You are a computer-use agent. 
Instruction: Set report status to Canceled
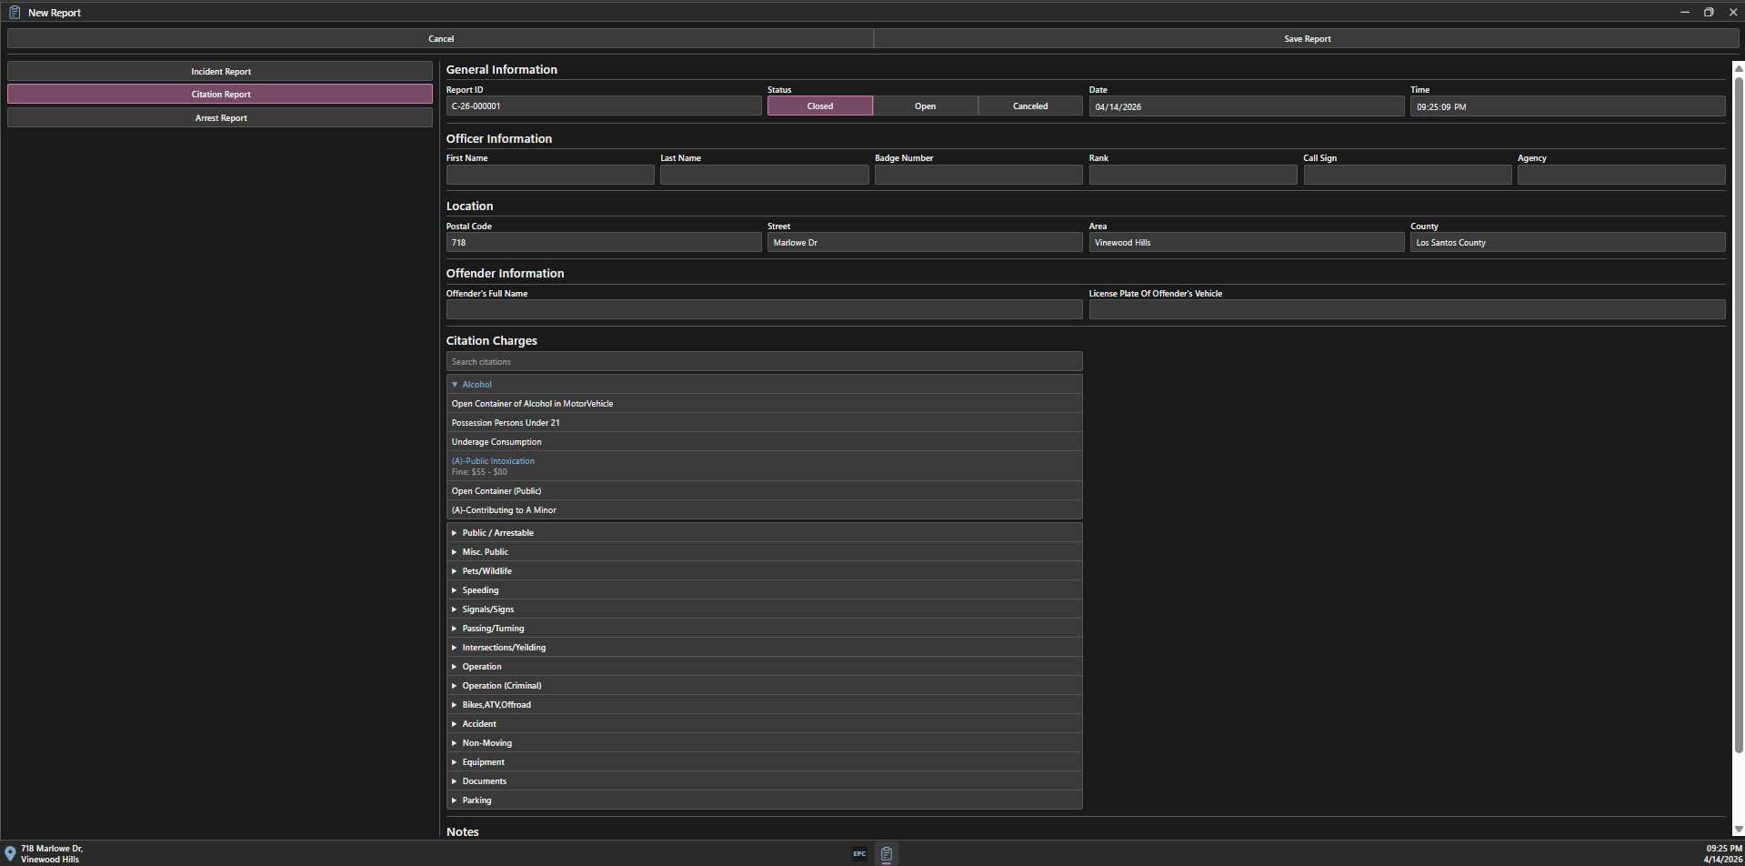(x=1029, y=106)
